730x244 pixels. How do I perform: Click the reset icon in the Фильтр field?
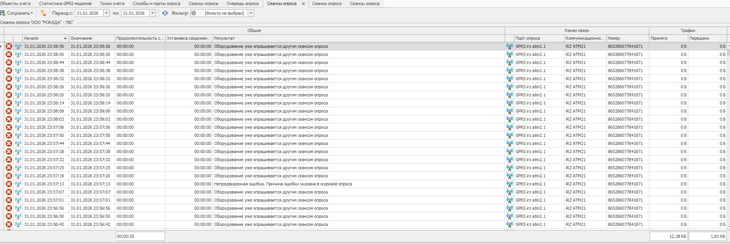[x=194, y=13]
